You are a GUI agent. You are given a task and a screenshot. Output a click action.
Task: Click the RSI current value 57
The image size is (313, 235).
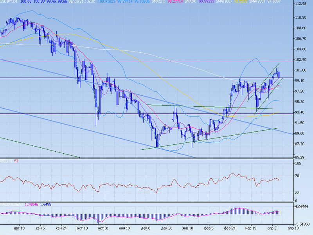16,161
